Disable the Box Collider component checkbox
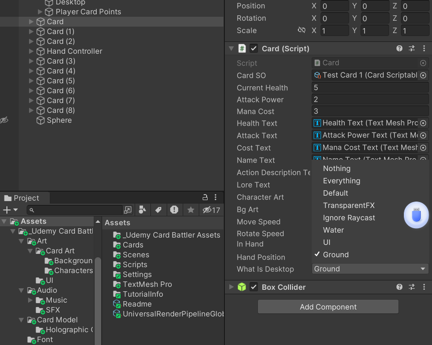Viewport: 432px width, 345px height. (x=253, y=287)
